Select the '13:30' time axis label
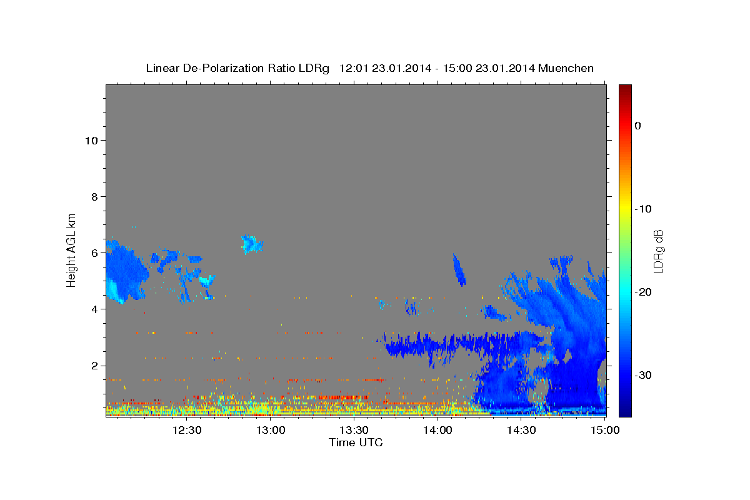Screen dimensions: 750x500 [354, 430]
